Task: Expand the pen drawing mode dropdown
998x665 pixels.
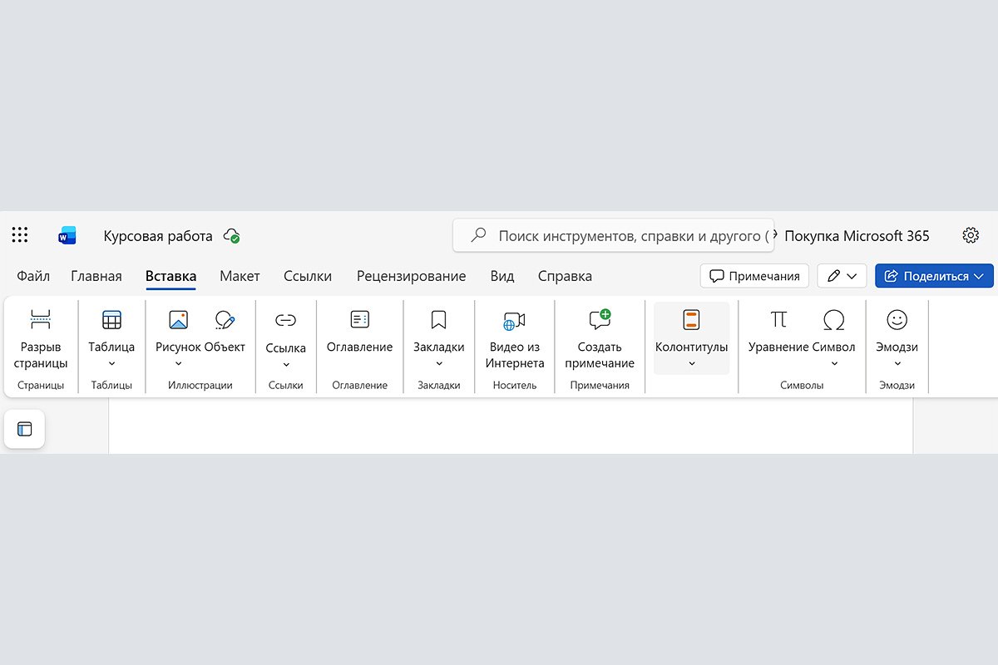Action: [x=852, y=275]
